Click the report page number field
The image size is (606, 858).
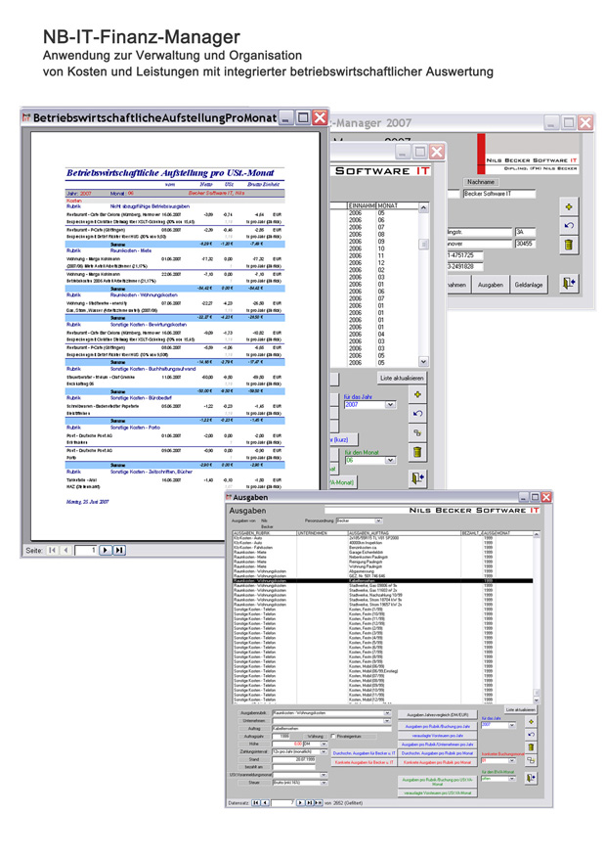tap(86, 550)
